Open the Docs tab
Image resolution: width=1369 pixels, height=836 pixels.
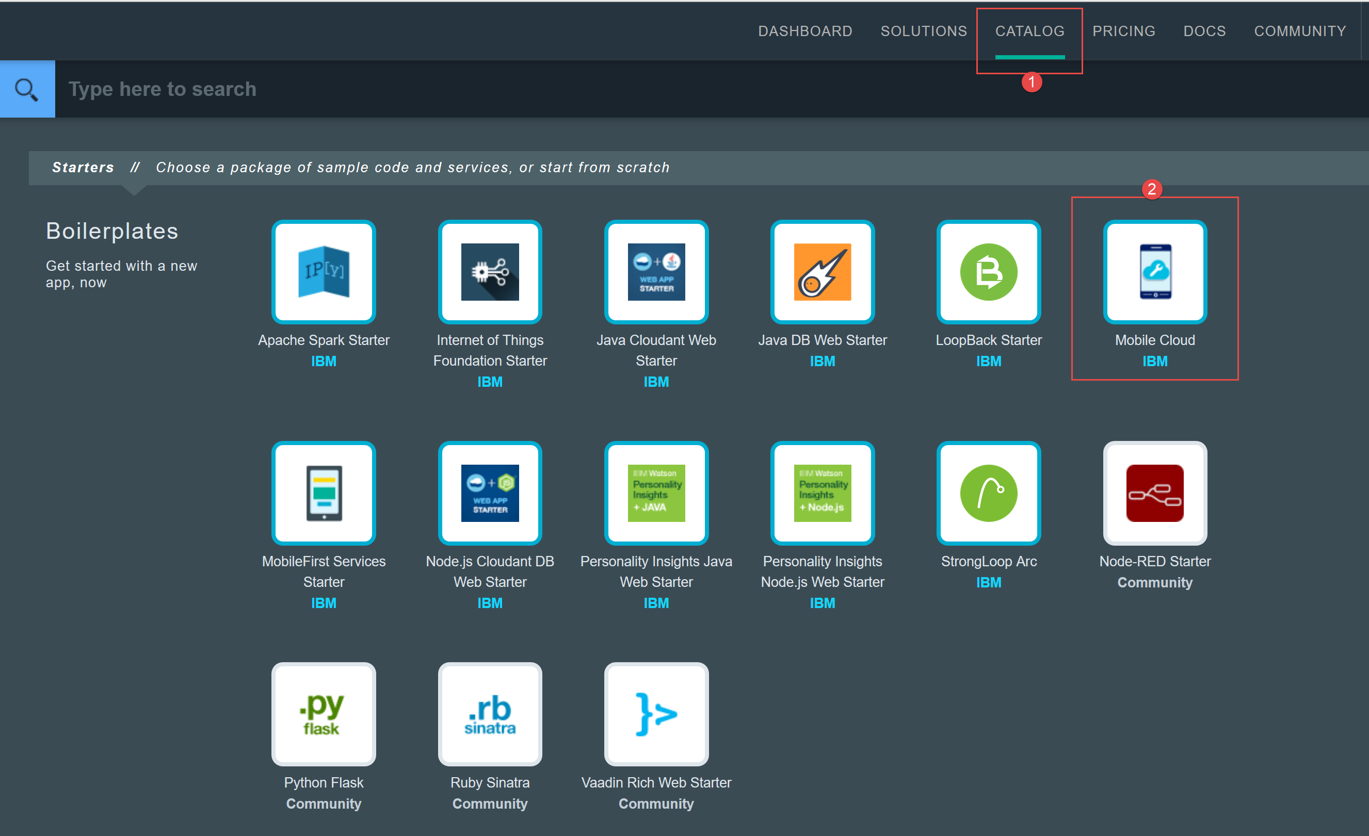[x=1204, y=31]
